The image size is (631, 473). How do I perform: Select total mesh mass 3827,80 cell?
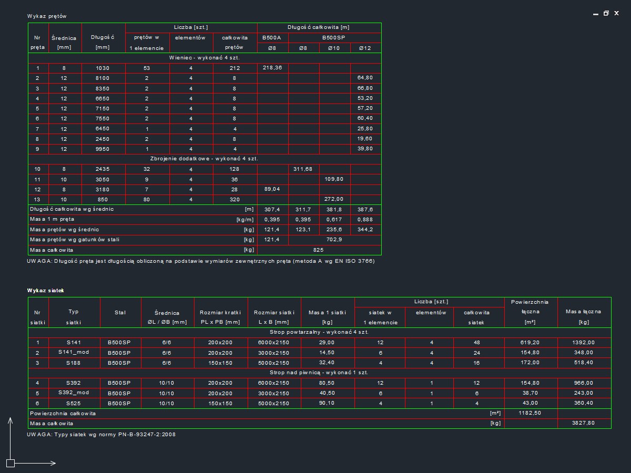coord(584,423)
